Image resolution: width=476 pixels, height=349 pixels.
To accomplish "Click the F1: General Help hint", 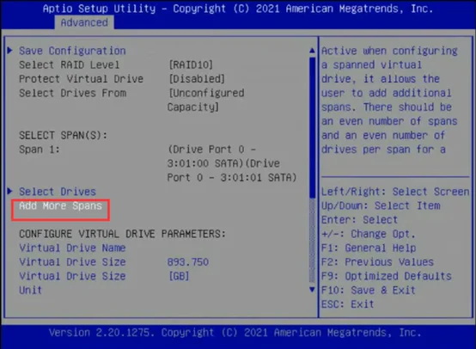I will [x=369, y=248].
